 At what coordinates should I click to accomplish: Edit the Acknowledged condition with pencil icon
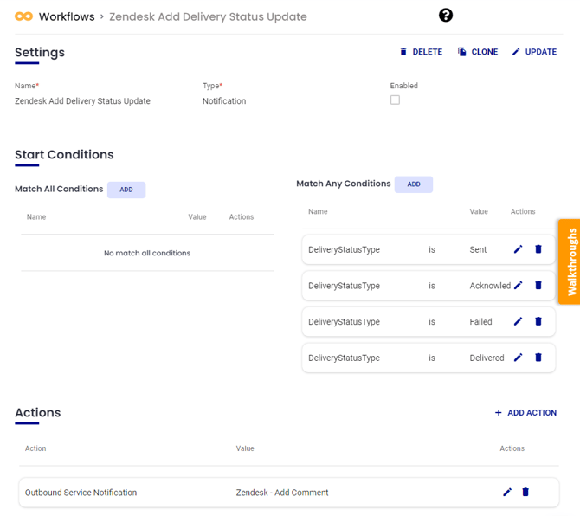[518, 286]
